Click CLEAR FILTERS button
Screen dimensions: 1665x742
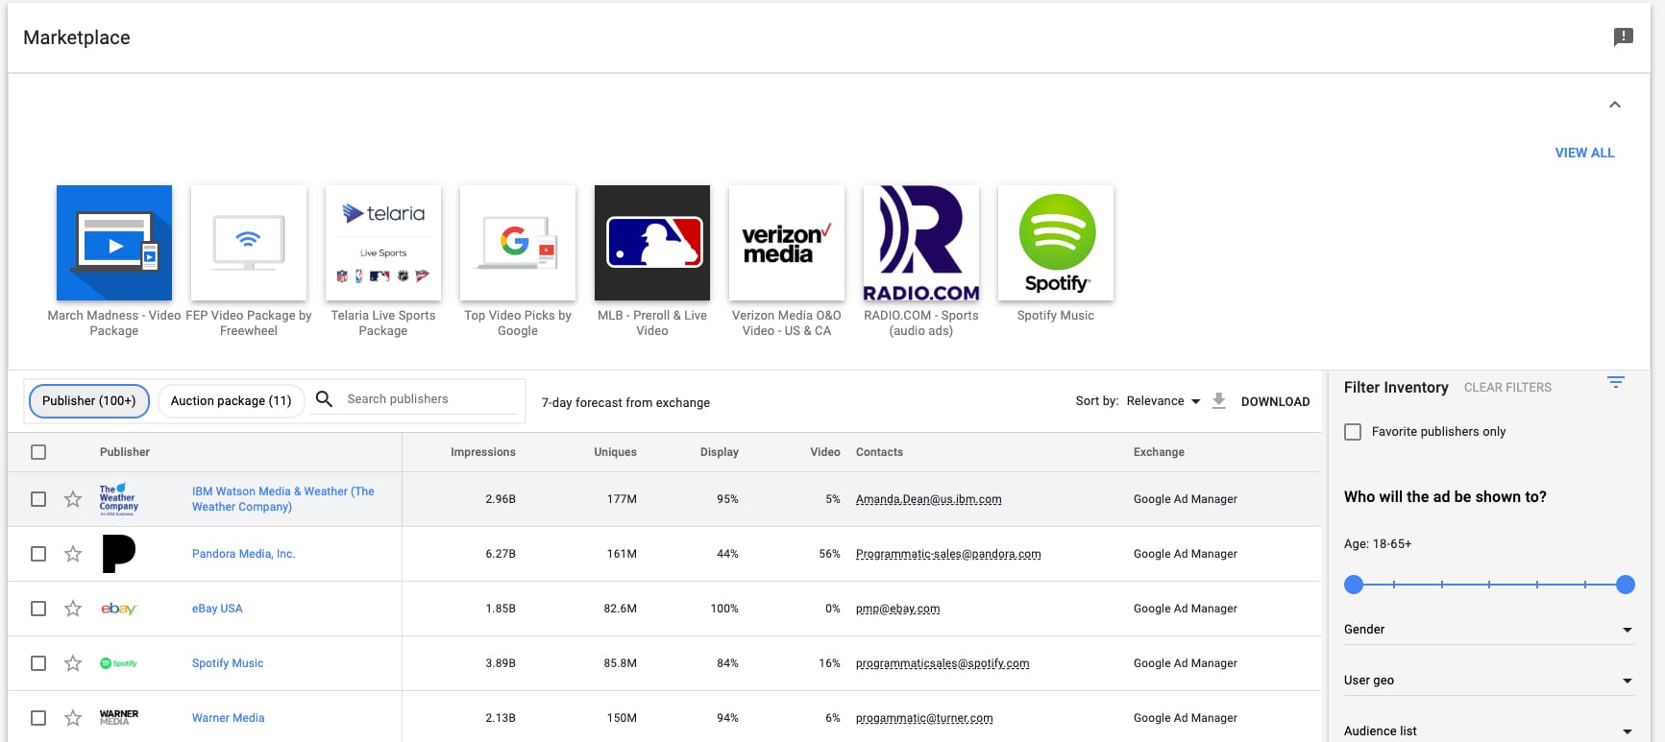click(x=1507, y=388)
